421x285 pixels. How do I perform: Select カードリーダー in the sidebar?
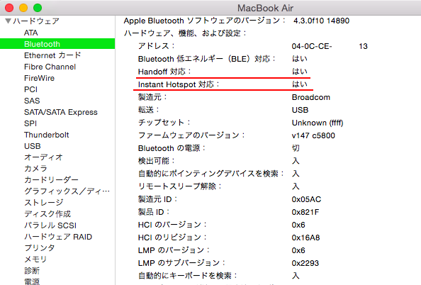pos(51,179)
